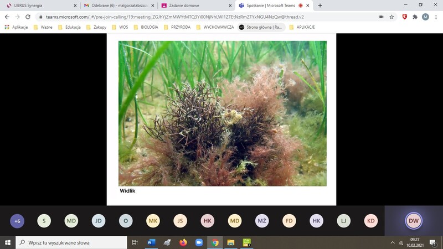
Task: Show hidden system tray icons
Action: [x=393, y=242]
